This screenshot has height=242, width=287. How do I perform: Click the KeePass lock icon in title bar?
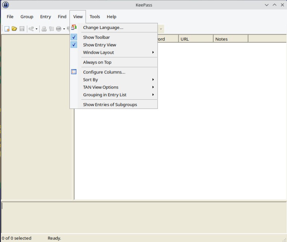point(5,5)
